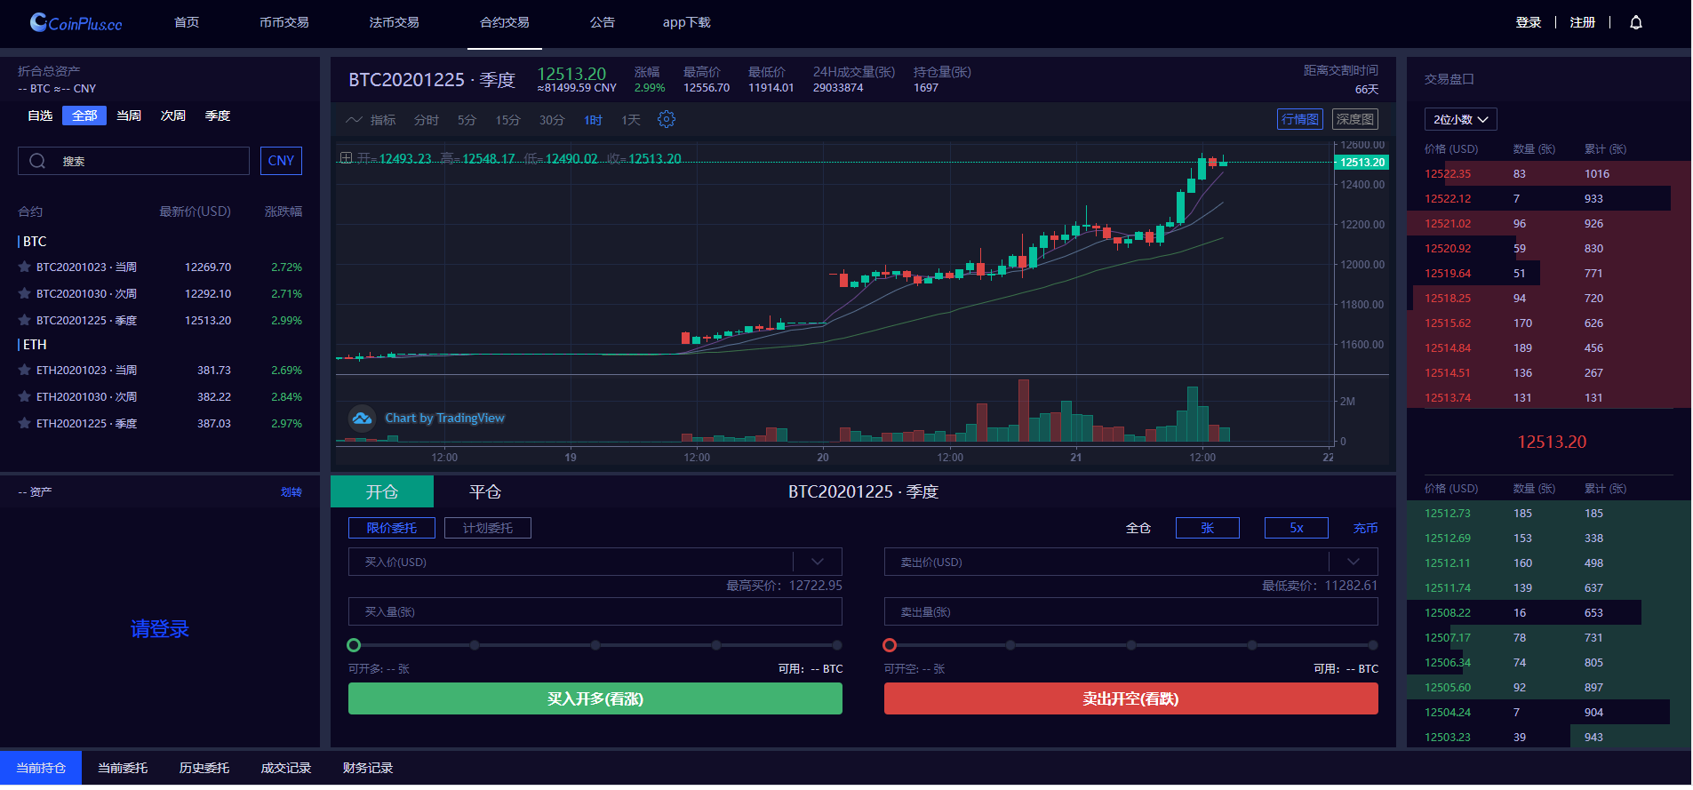
Task: Switch chart to 深度图 view
Action: 1355,119
